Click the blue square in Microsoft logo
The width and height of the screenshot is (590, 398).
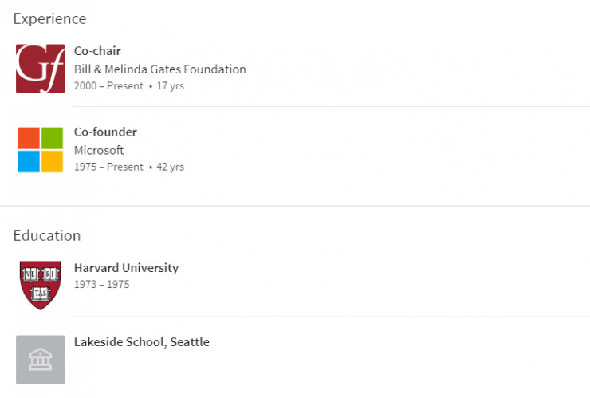tap(29, 161)
